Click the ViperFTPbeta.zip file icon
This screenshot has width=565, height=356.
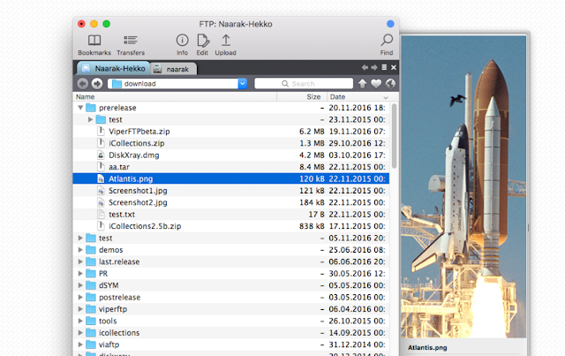coord(101,132)
